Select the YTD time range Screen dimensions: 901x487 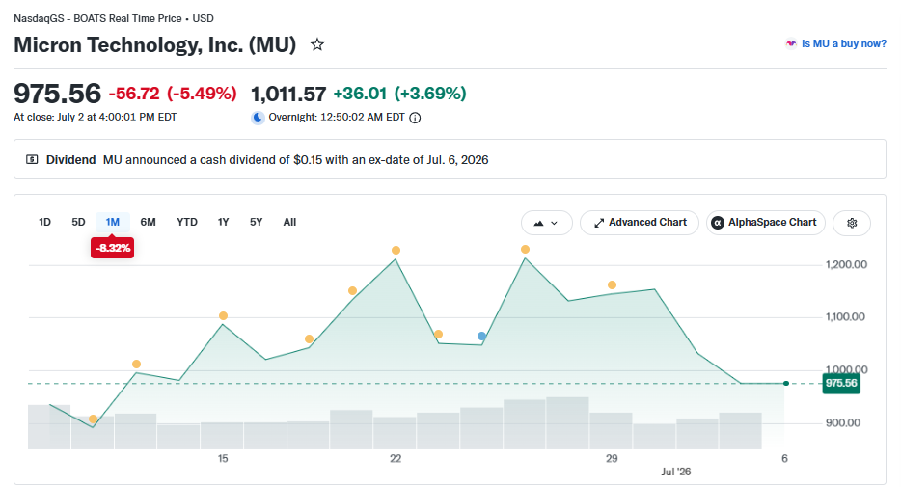(187, 222)
